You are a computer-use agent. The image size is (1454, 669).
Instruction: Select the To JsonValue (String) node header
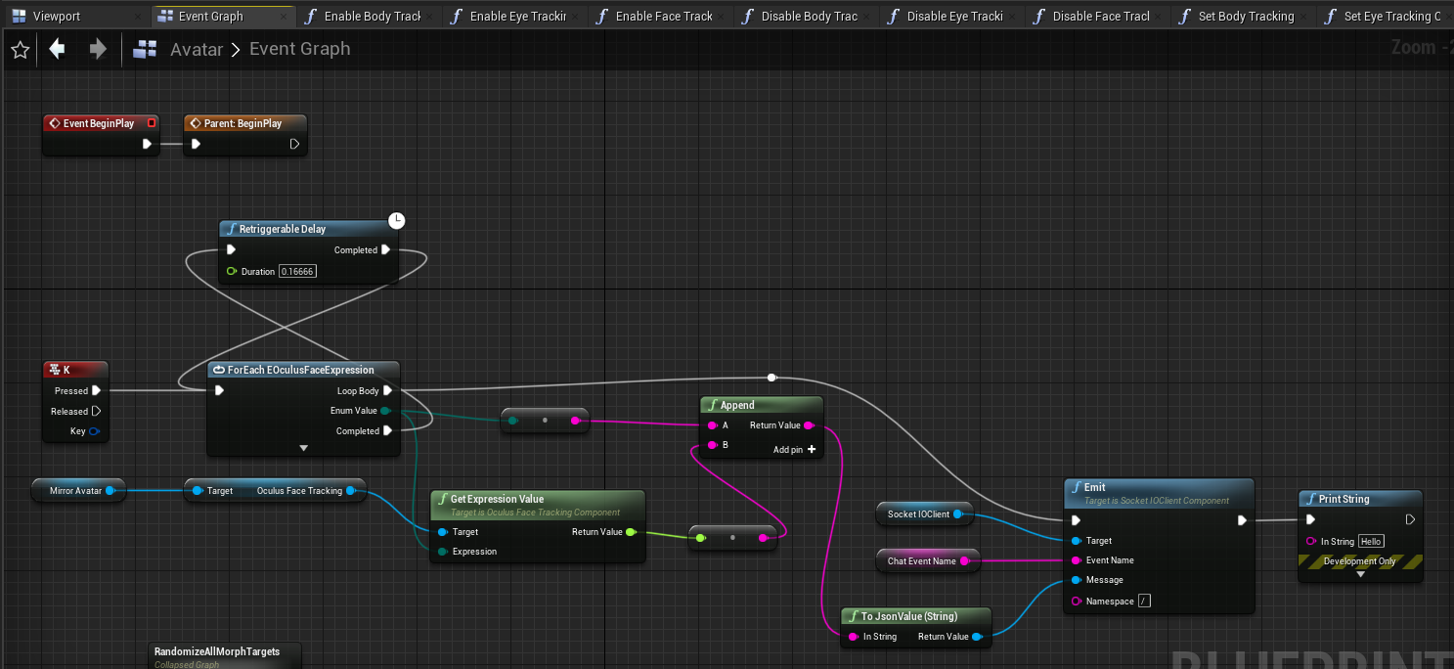click(916, 616)
